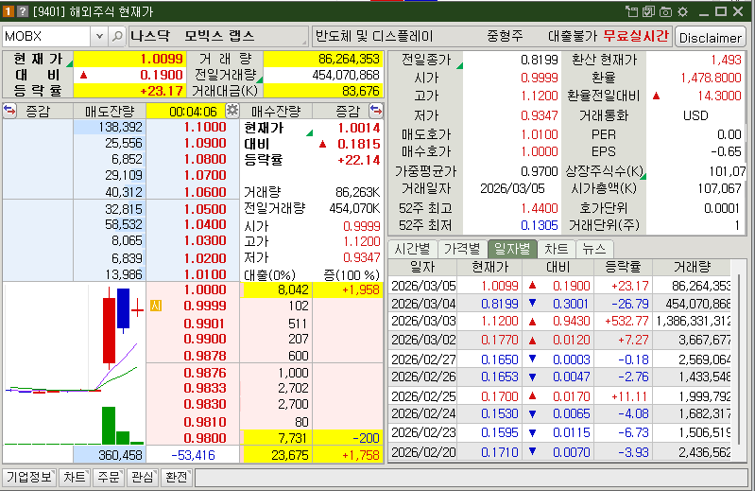Click the 2026/03/03 row date cell
Image resolution: width=755 pixels, height=491 pixels.
[423, 321]
